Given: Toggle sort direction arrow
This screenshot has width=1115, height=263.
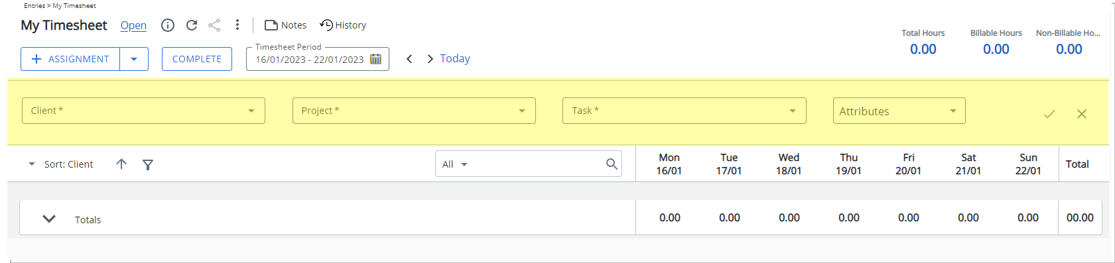Looking at the screenshot, I should 121,164.
